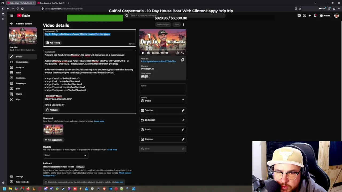Screen dimensions: 342x192
Task: Open VLC media player from the taskbar
Action: pos(34,189)
